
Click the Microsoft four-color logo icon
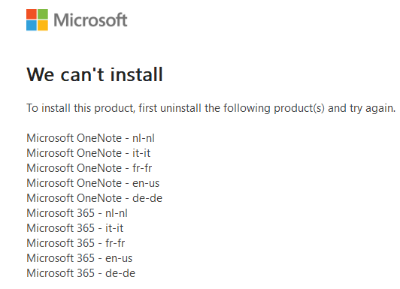click(x=37, y=20)
